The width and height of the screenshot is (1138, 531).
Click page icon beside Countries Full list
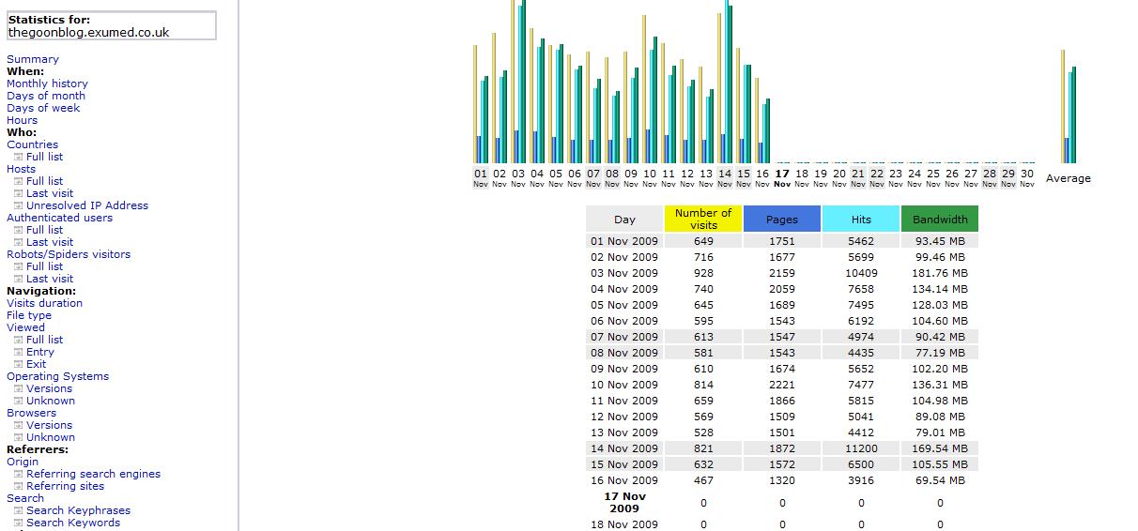click(18, 157)
